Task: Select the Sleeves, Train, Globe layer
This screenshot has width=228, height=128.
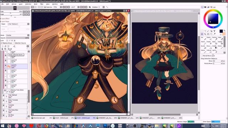Action: coord(15,91)
